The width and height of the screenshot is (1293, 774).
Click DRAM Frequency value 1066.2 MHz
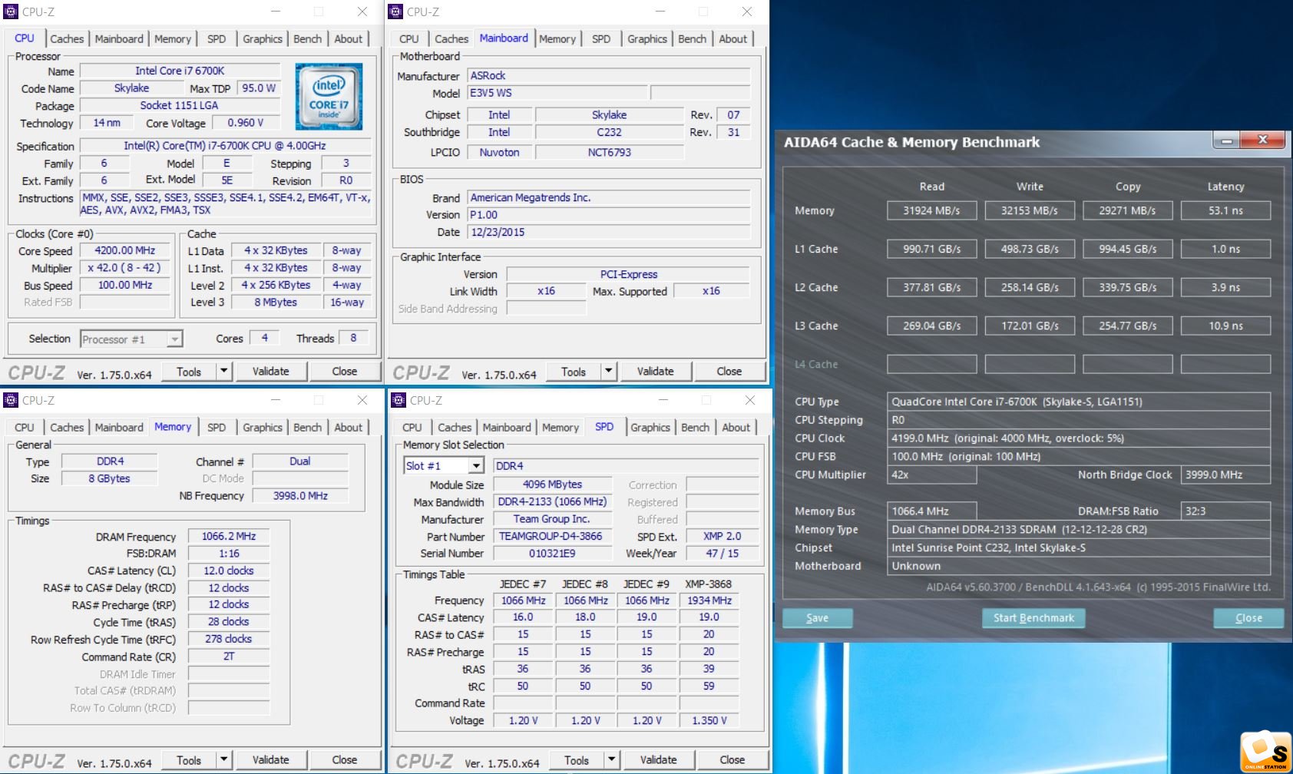pos(229,537)
